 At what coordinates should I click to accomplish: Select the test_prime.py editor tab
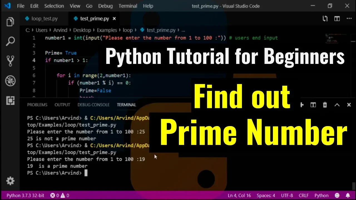95,19
